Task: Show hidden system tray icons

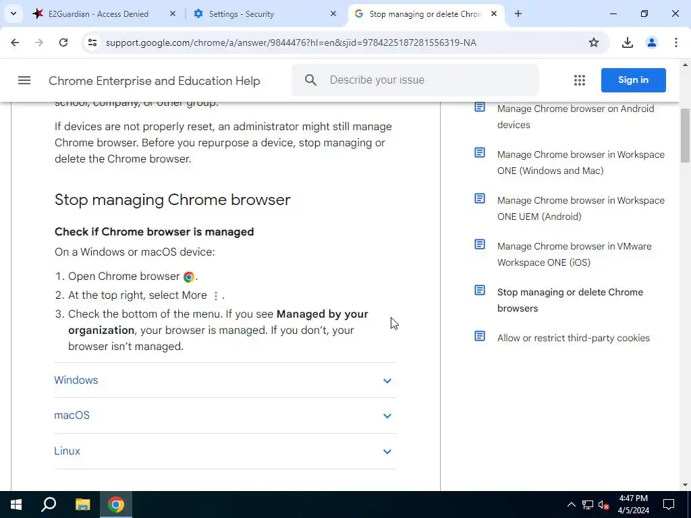Action: tap(571, 505)
